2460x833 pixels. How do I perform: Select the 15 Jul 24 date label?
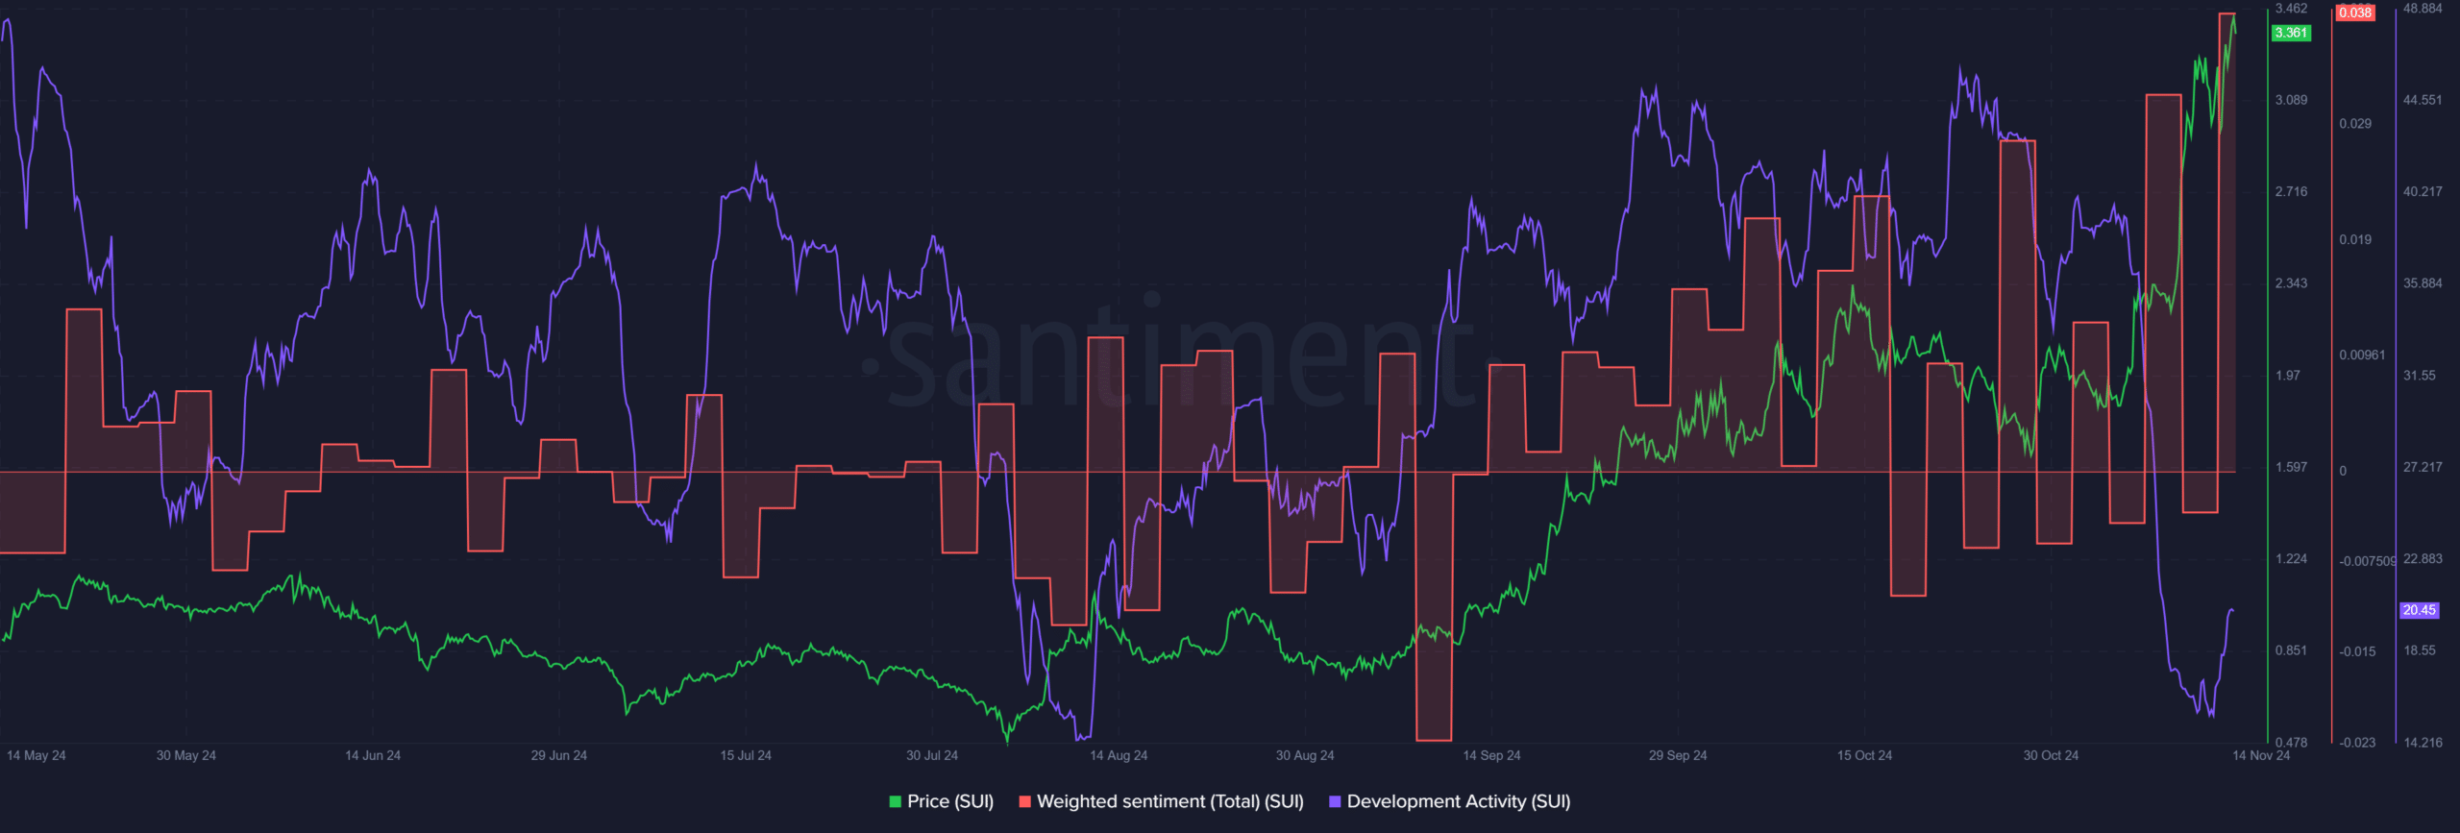point(746,755)
